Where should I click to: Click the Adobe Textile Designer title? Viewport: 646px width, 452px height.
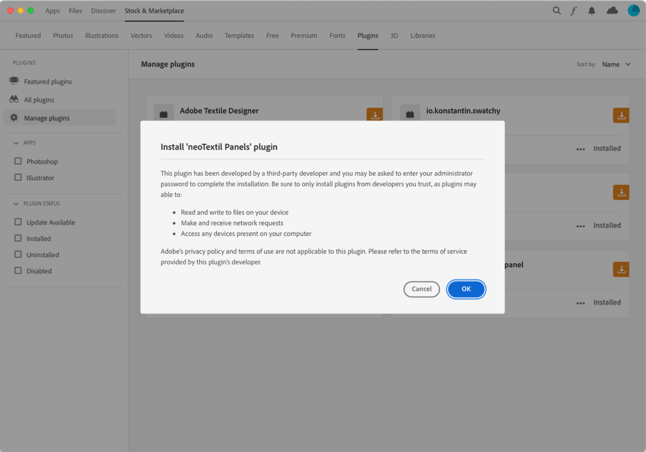click(x=219, y=111)
